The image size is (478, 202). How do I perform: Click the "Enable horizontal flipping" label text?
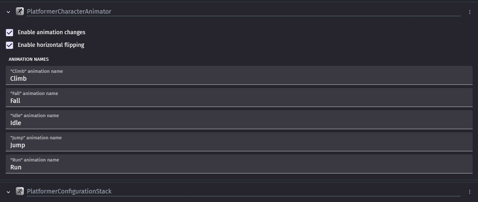coord(51,45)
